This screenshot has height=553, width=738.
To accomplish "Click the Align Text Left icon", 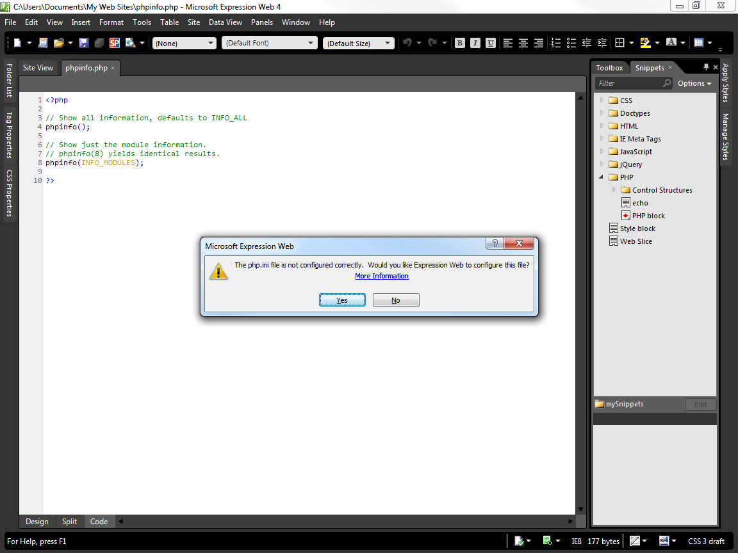I will (x=508, y=43).
